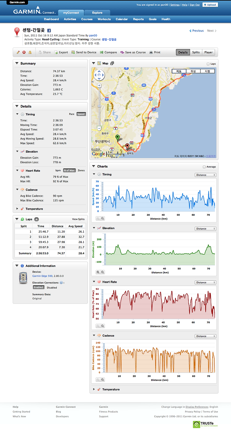Image resolution: width=231 pixels, height=445 pixels.
Task: Select Speed toggle in Timing
Action: coord(81,114)
